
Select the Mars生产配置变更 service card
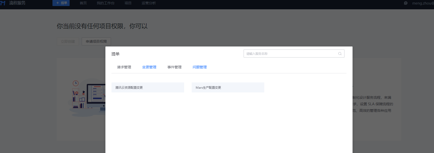[x=228, y=87]
